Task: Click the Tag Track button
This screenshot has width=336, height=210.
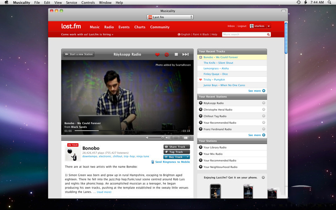Action: (176, 152)
